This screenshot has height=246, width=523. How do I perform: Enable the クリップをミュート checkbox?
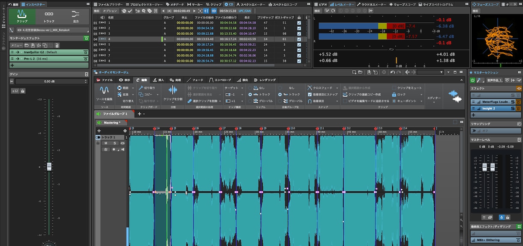(394, 88)
